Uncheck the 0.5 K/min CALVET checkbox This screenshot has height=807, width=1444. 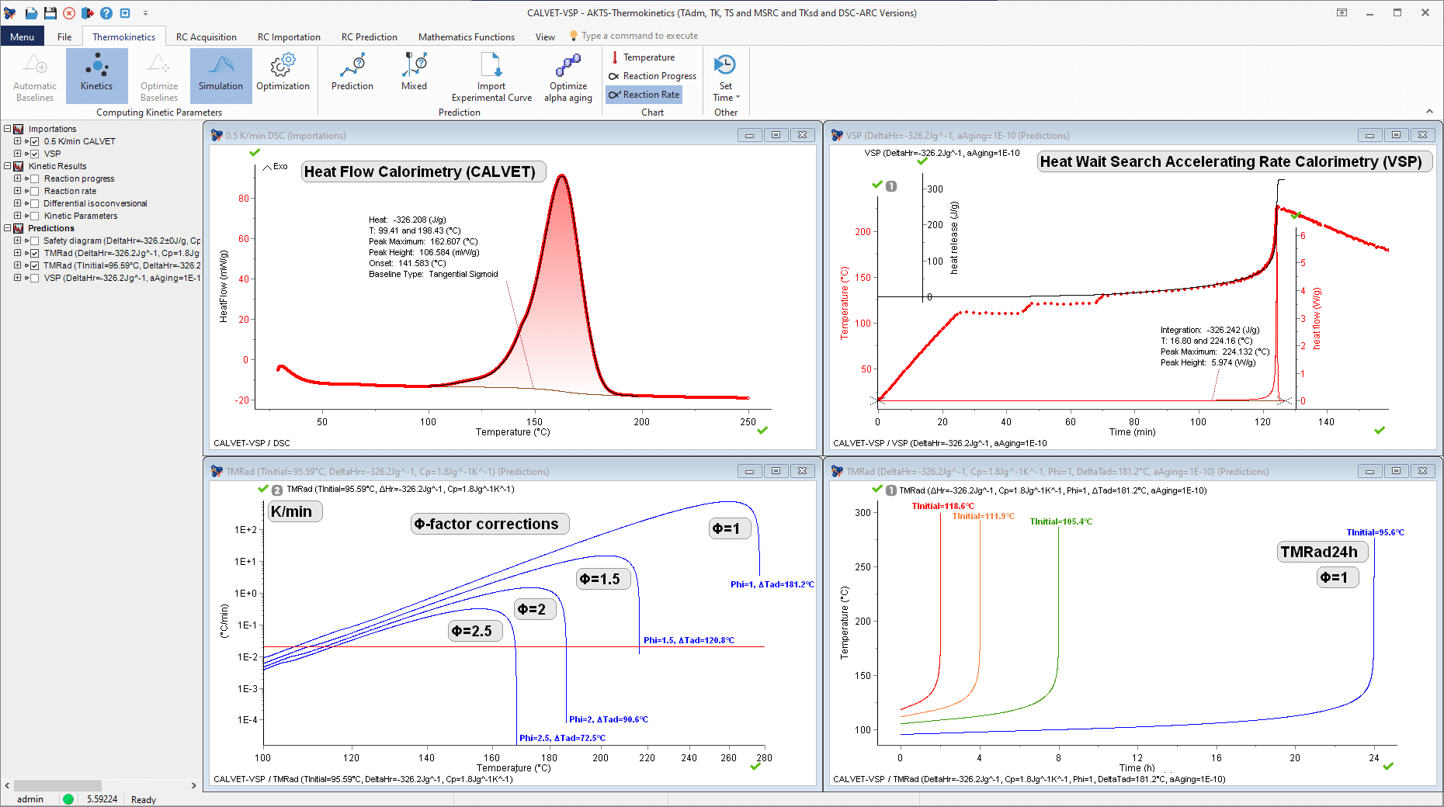[35, 141]
